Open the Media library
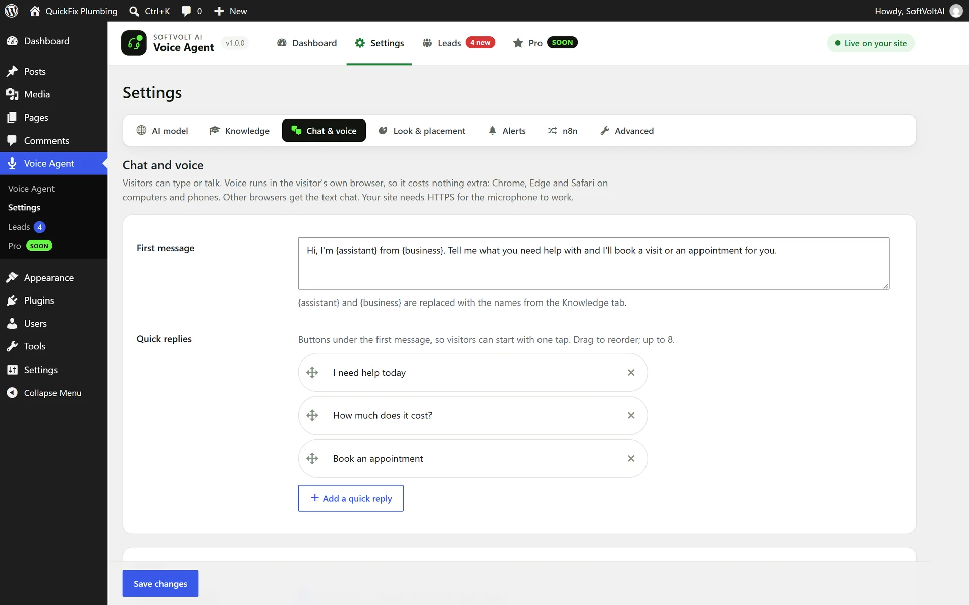 (x=53, y=94)
